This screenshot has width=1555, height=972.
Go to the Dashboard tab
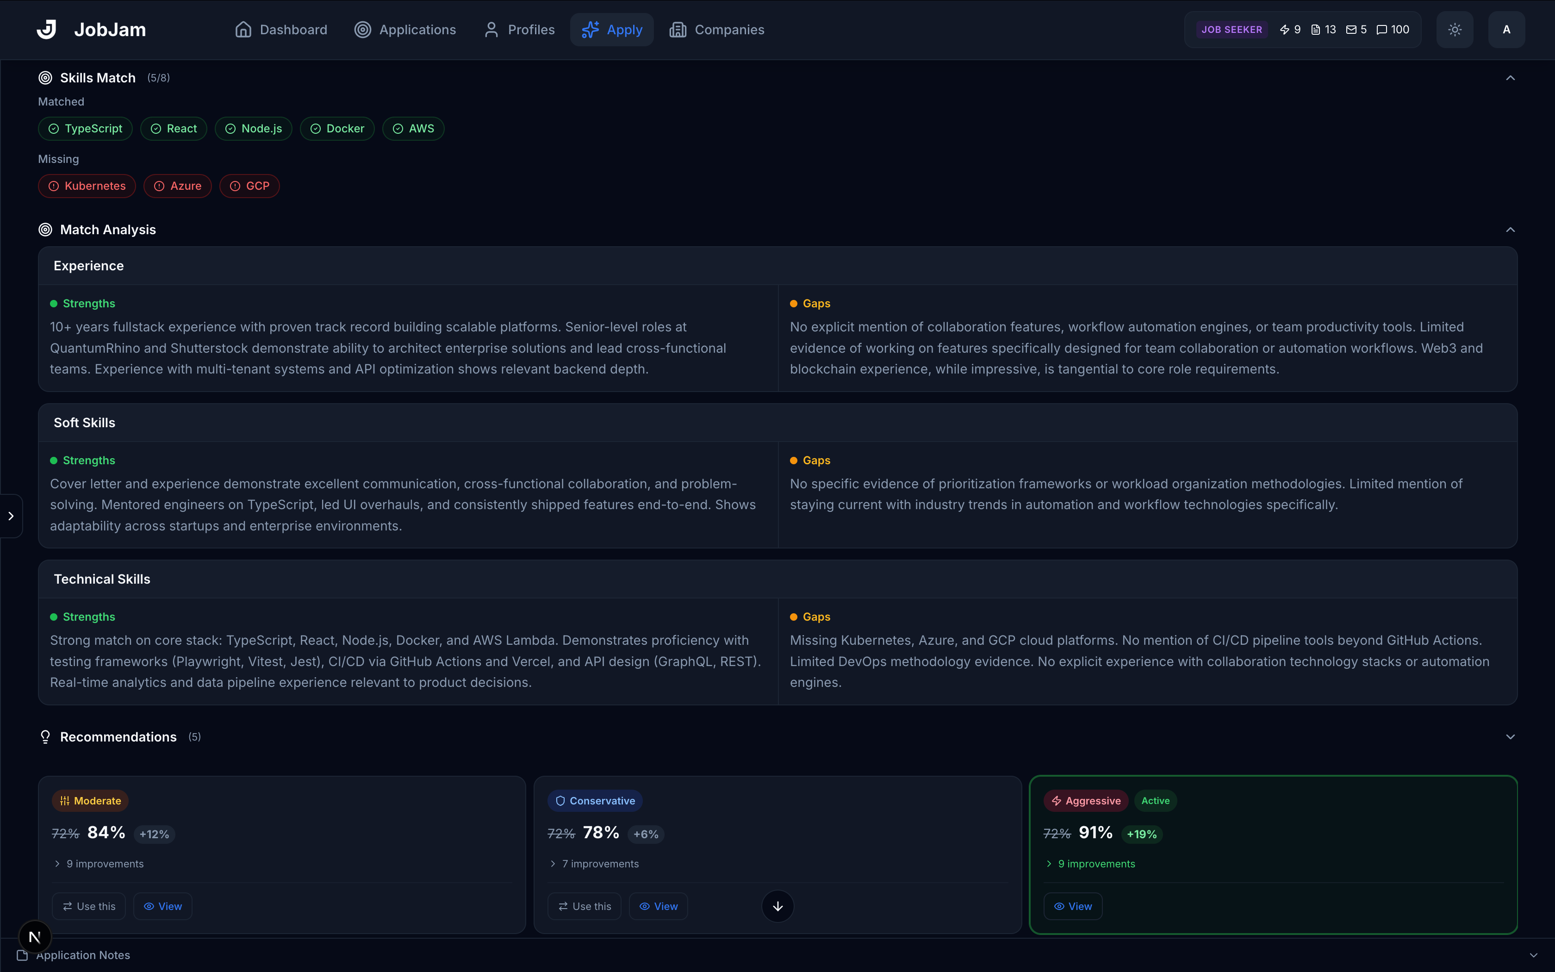point(281,30)
